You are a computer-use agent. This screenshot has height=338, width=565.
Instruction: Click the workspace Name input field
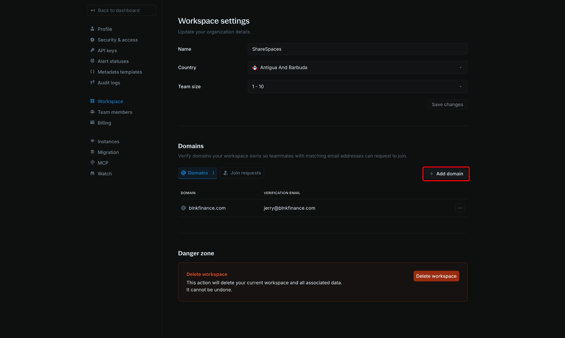point(357,49)
